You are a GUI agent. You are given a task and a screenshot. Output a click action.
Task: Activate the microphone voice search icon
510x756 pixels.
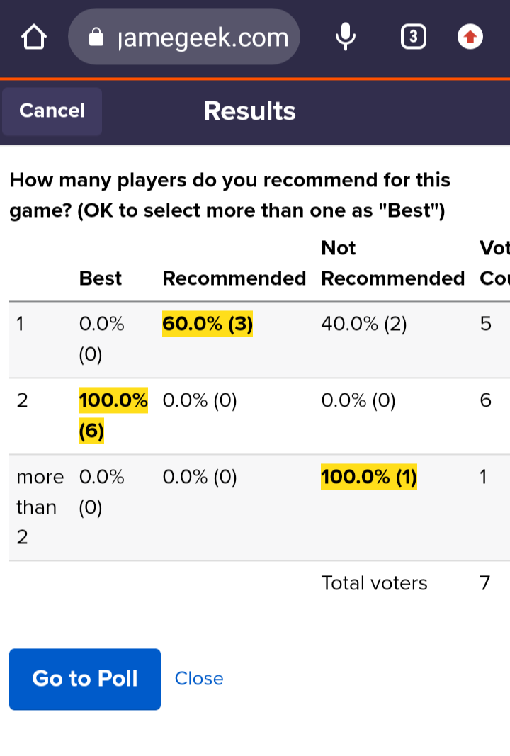pyautogui.click(x=346, y=37)
